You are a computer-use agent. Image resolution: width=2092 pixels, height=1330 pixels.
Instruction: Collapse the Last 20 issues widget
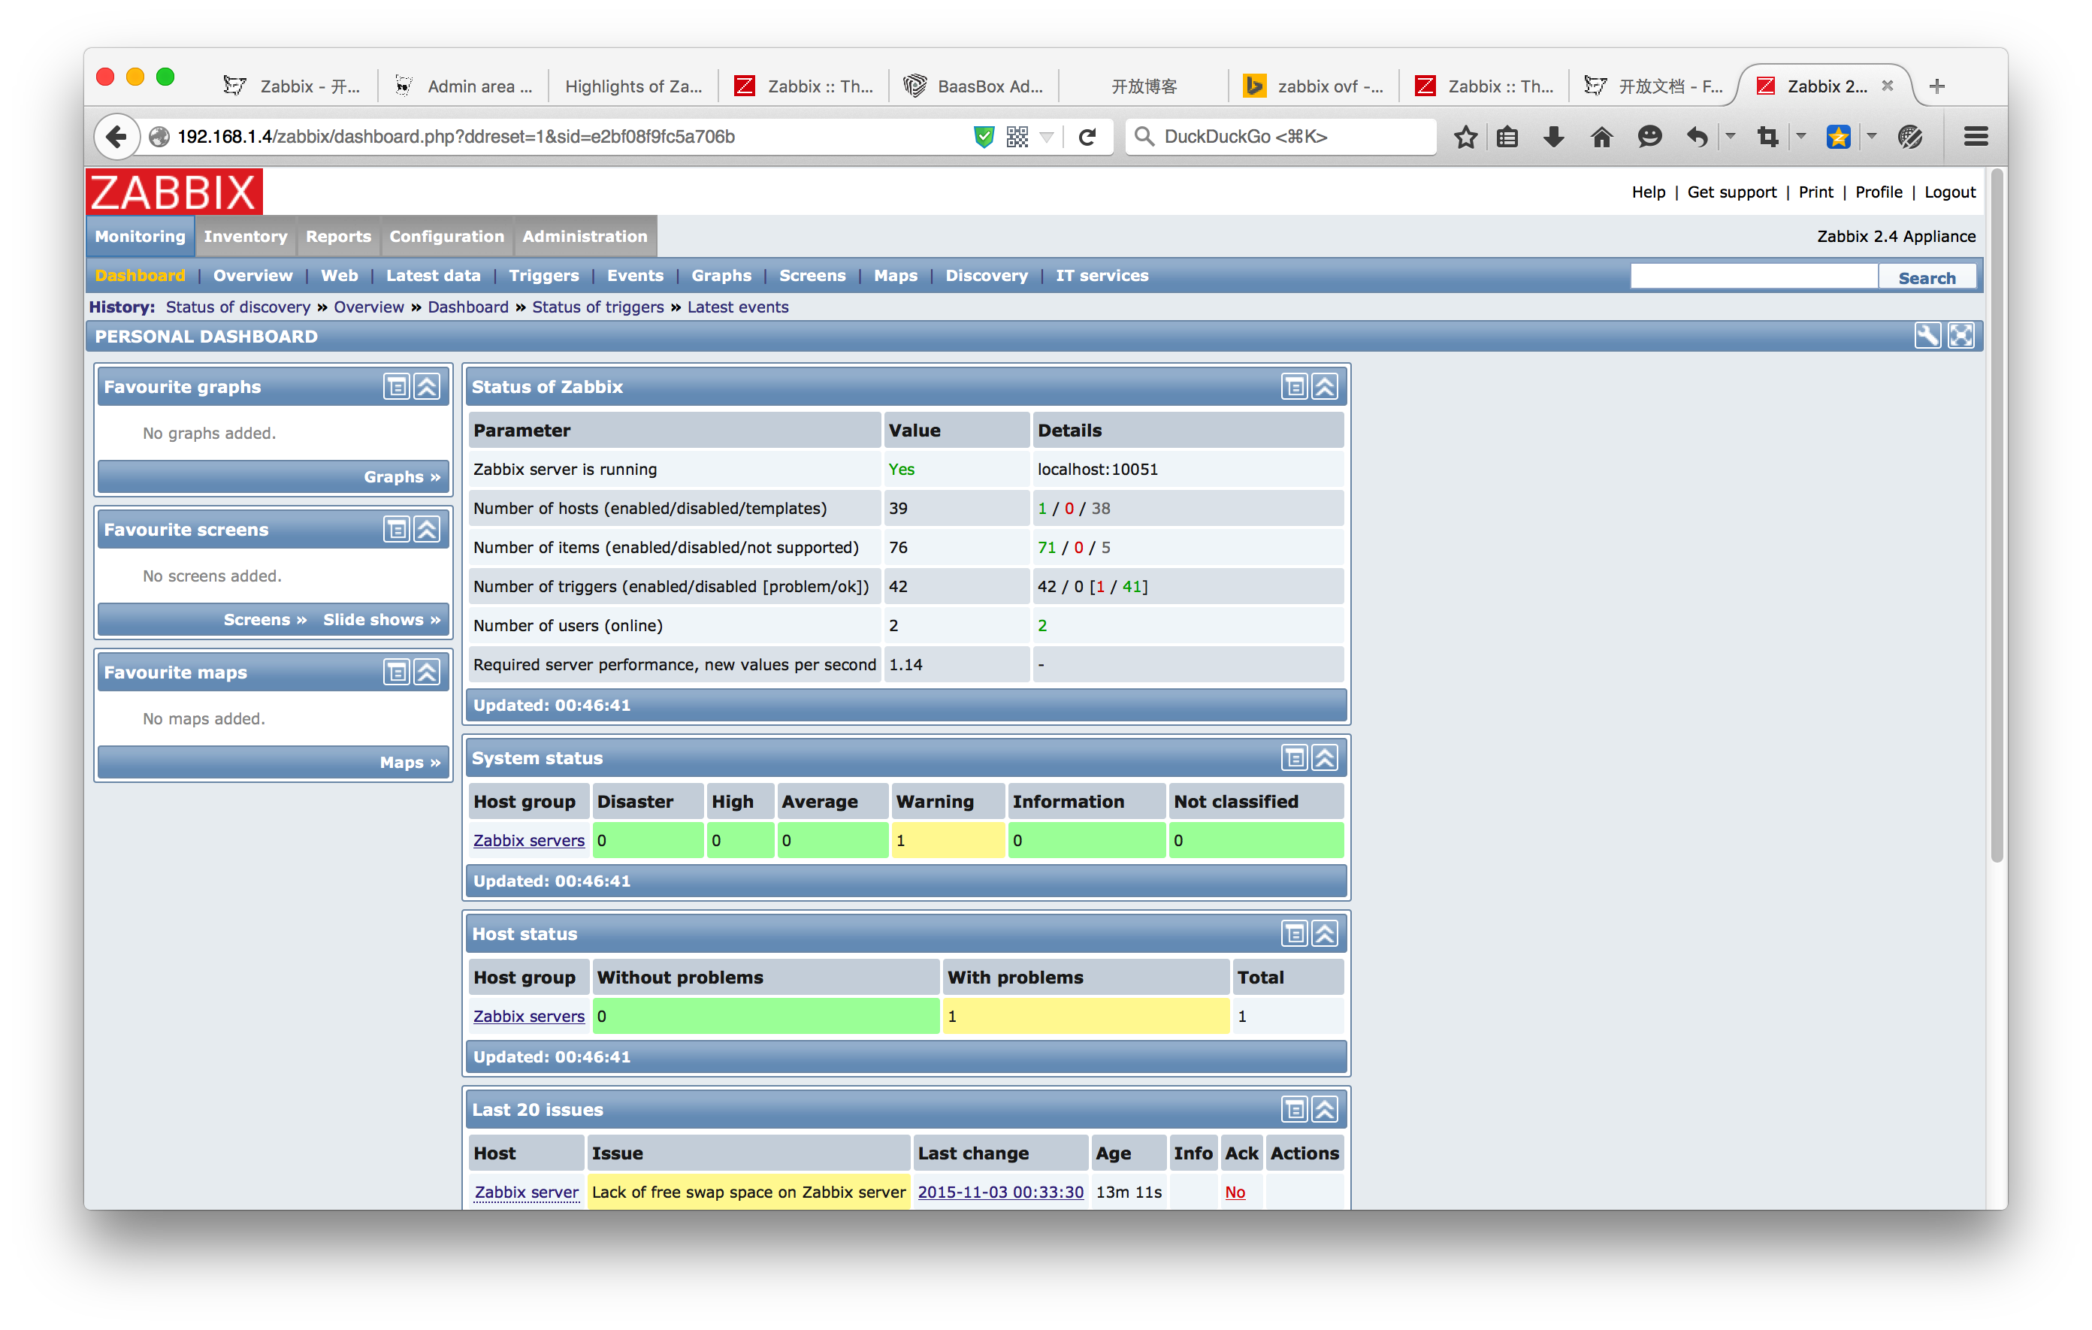[1324, 1109]
